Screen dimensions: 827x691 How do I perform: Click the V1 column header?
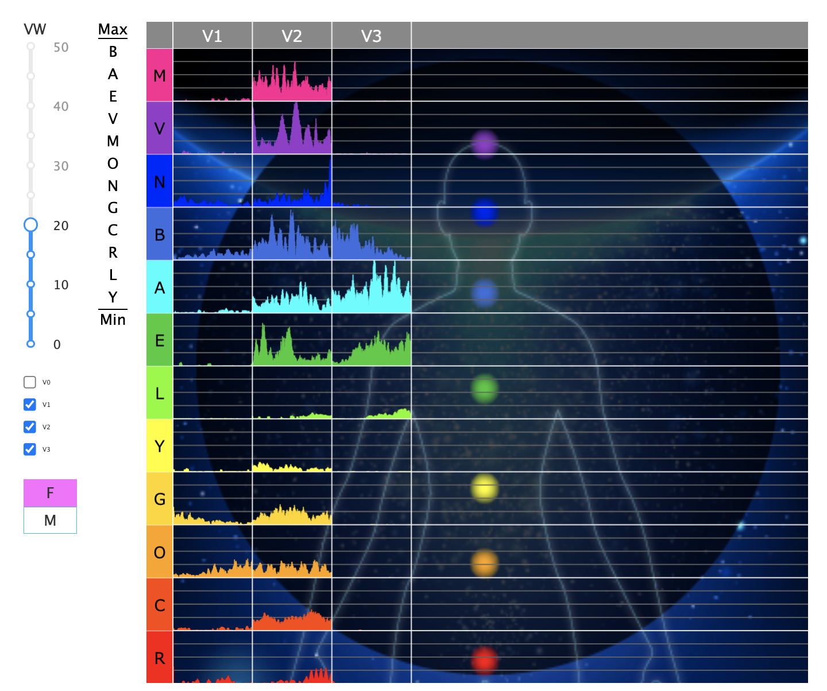point(212,36)
